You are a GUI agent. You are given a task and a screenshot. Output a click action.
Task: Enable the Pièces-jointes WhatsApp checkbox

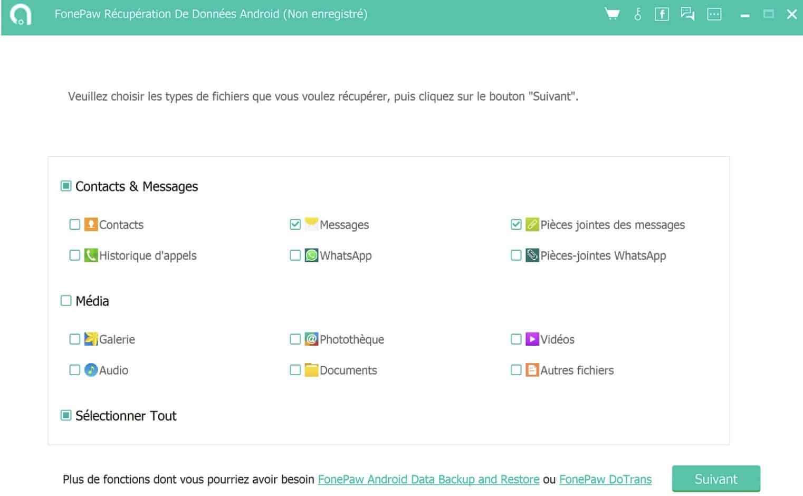(516, 255)
